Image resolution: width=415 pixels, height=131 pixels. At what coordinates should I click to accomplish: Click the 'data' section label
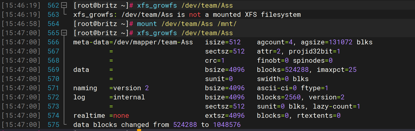(81, 70)
